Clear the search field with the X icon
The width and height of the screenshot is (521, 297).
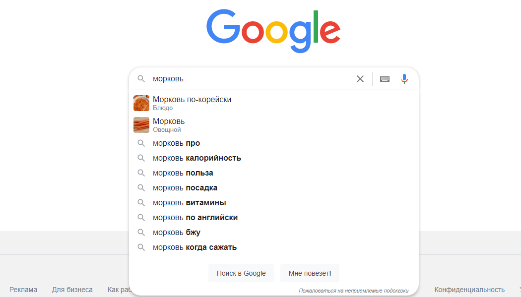coord(360,78)
